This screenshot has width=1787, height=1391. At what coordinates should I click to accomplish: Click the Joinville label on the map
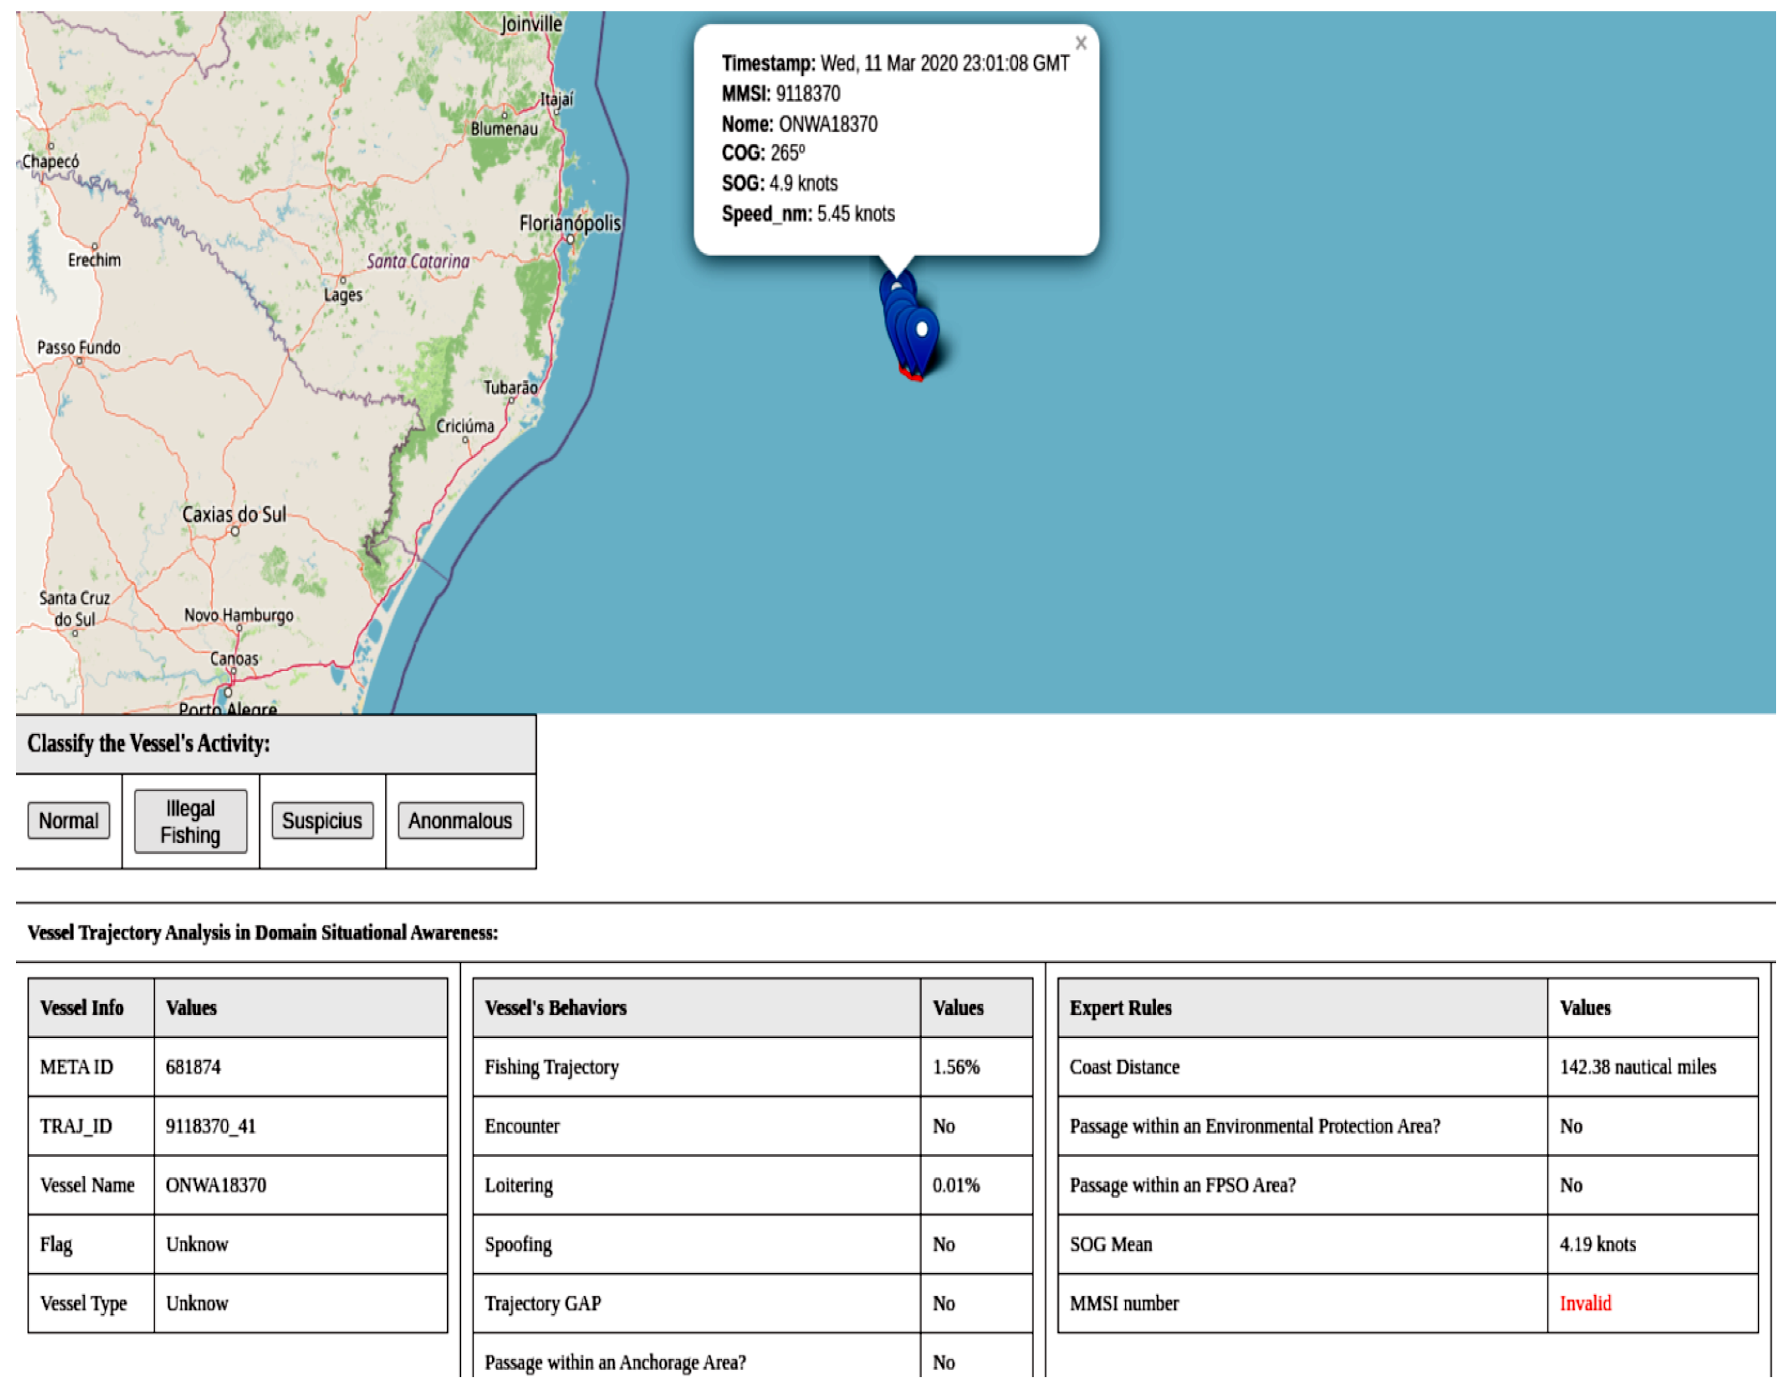pyautogui.click(x=532, y=24)
